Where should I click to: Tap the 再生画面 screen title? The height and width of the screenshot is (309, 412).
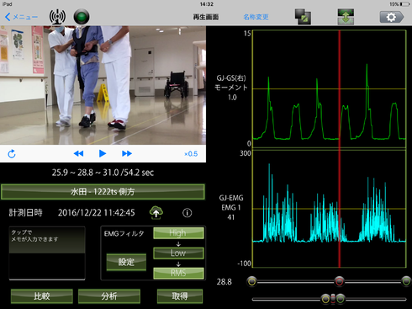(x=206, y=17)
